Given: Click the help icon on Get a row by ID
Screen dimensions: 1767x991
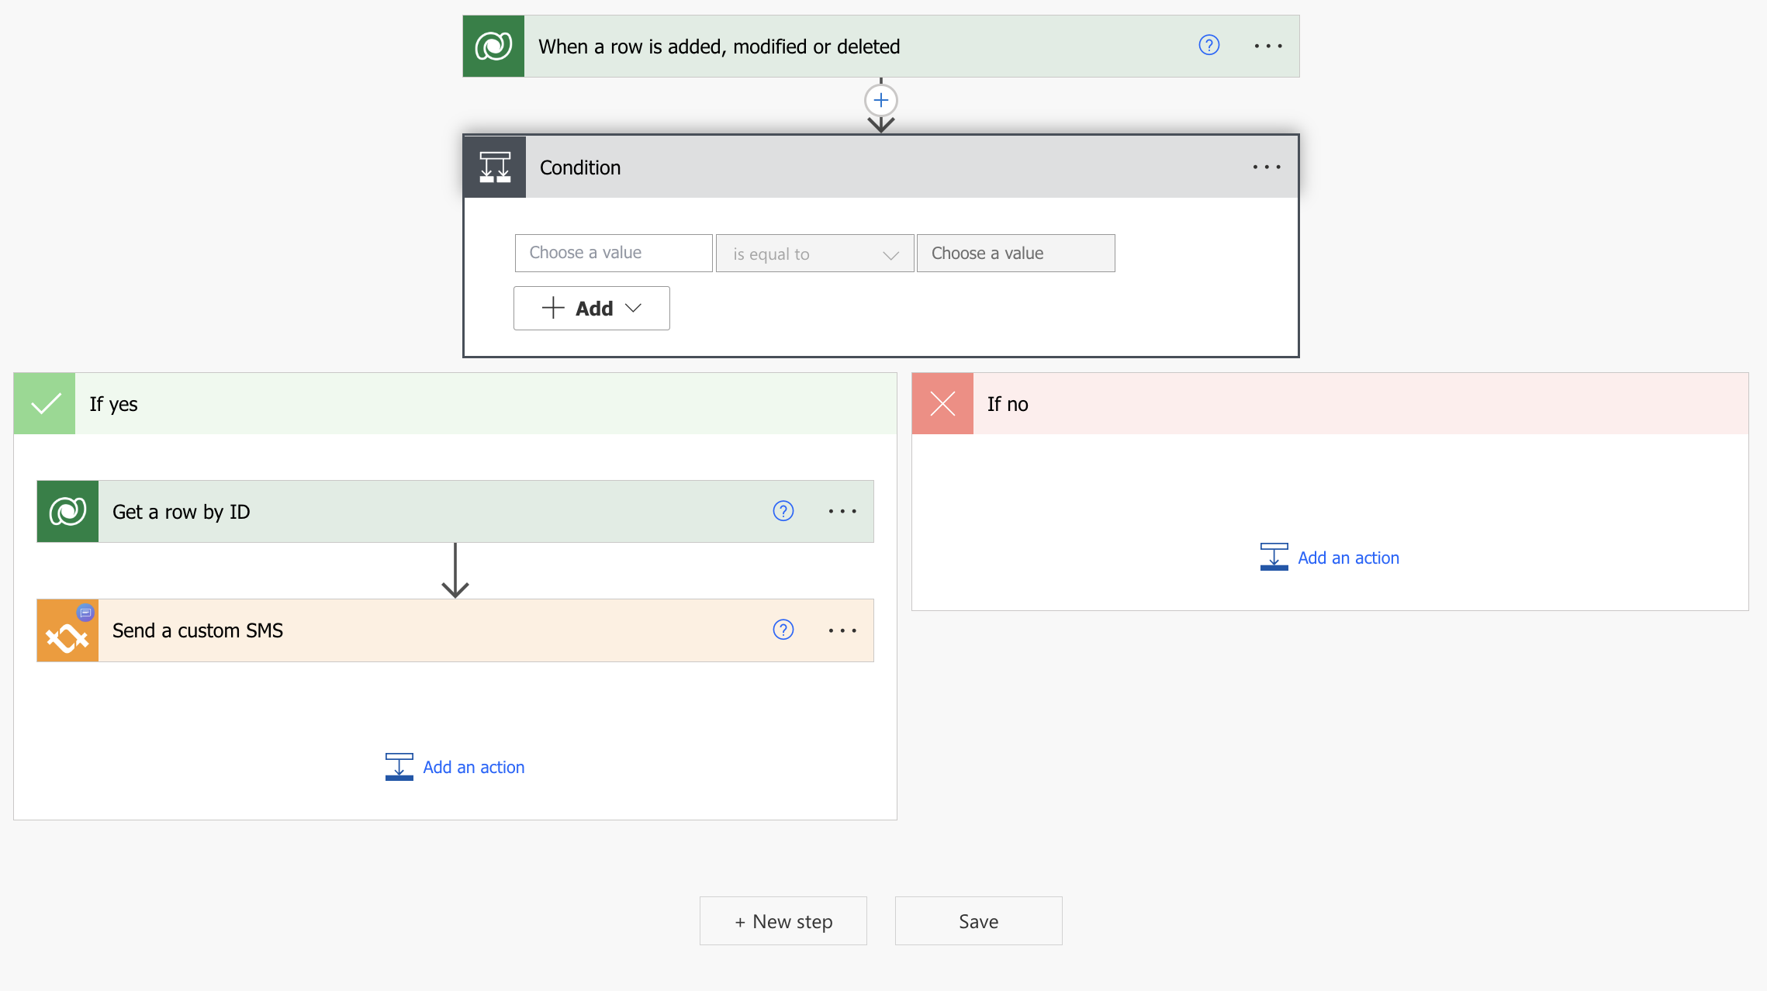Looking at the screenshot, I should (783, 509).
